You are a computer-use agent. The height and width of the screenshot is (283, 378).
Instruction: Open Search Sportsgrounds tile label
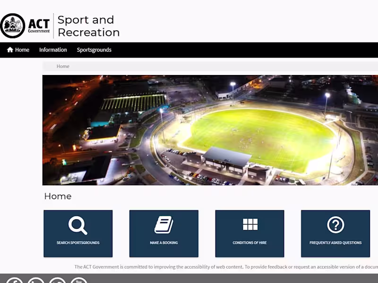point(78,242)
